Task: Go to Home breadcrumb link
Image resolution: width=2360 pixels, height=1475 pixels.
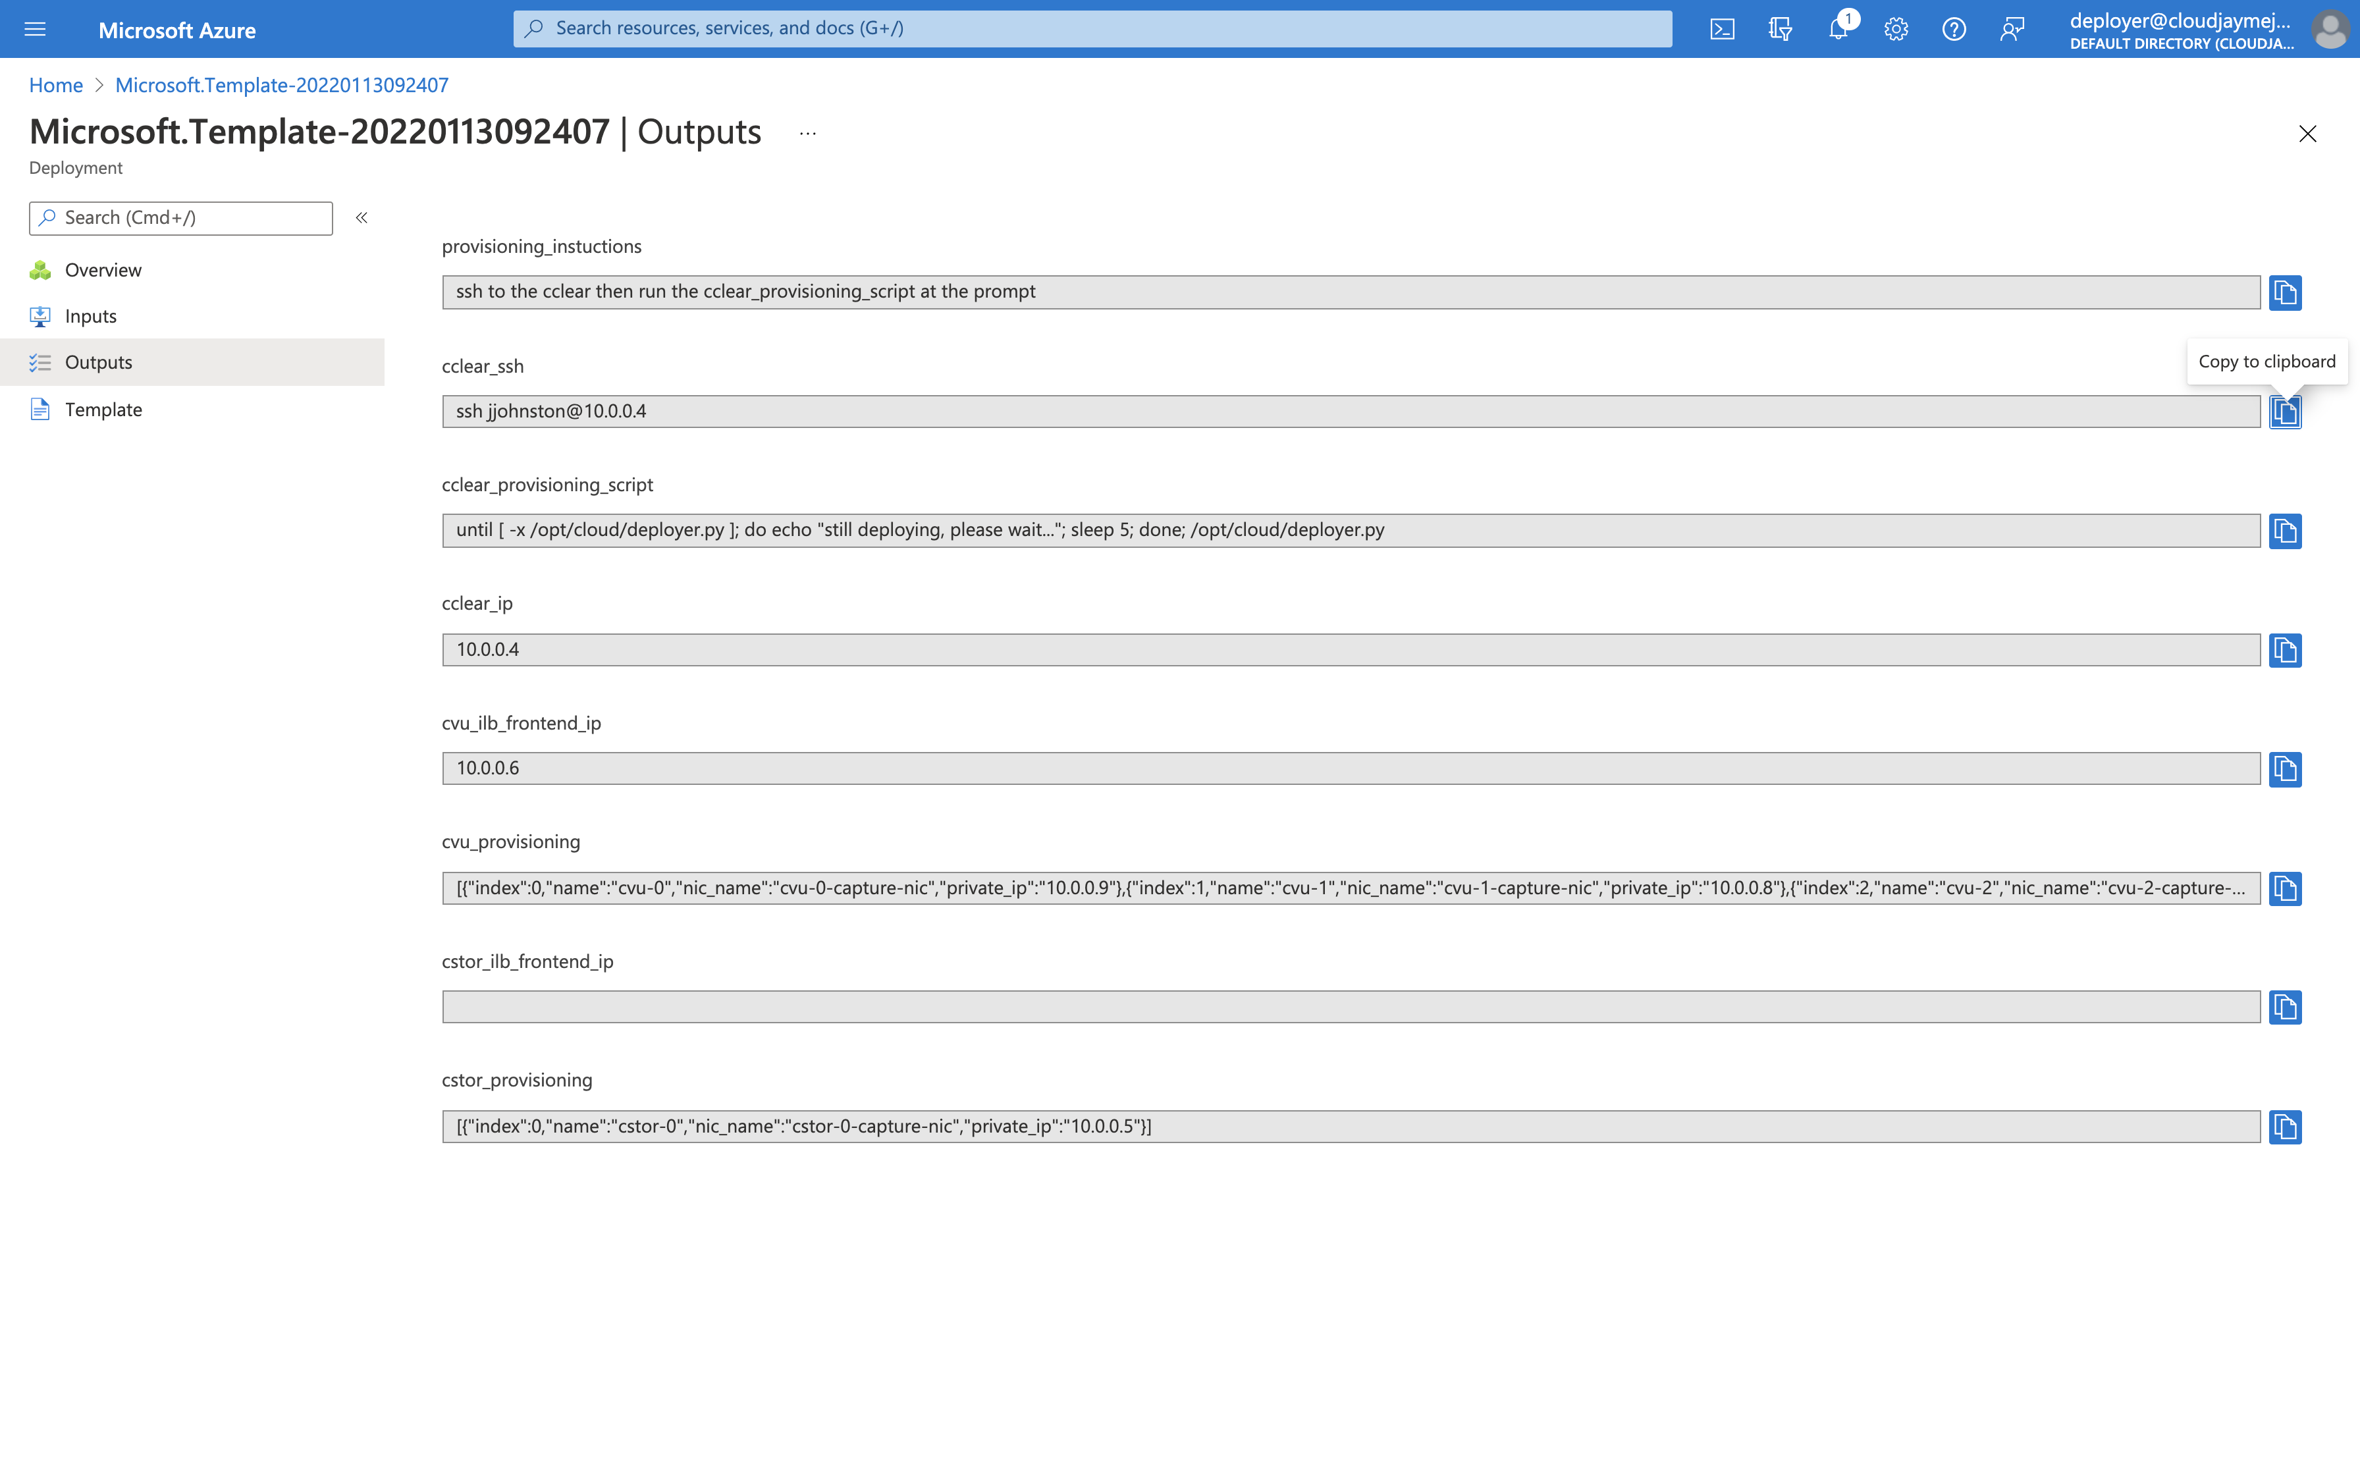Action: 55,85
